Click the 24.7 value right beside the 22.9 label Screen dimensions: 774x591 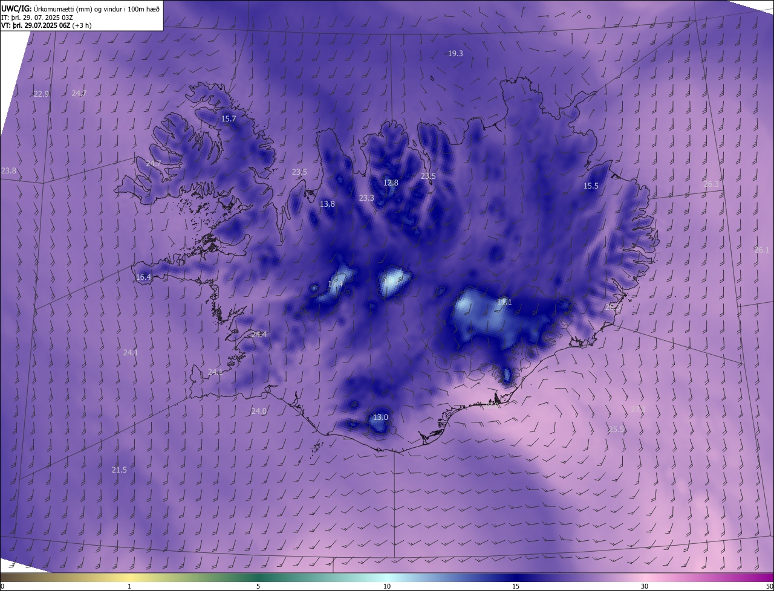point(79,93)
